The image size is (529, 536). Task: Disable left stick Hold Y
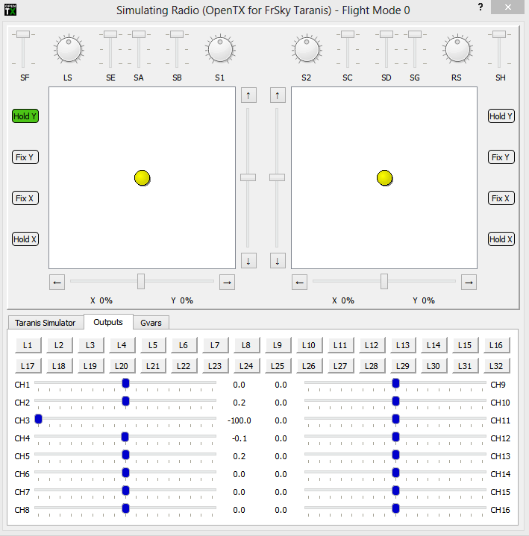(25, 116)
